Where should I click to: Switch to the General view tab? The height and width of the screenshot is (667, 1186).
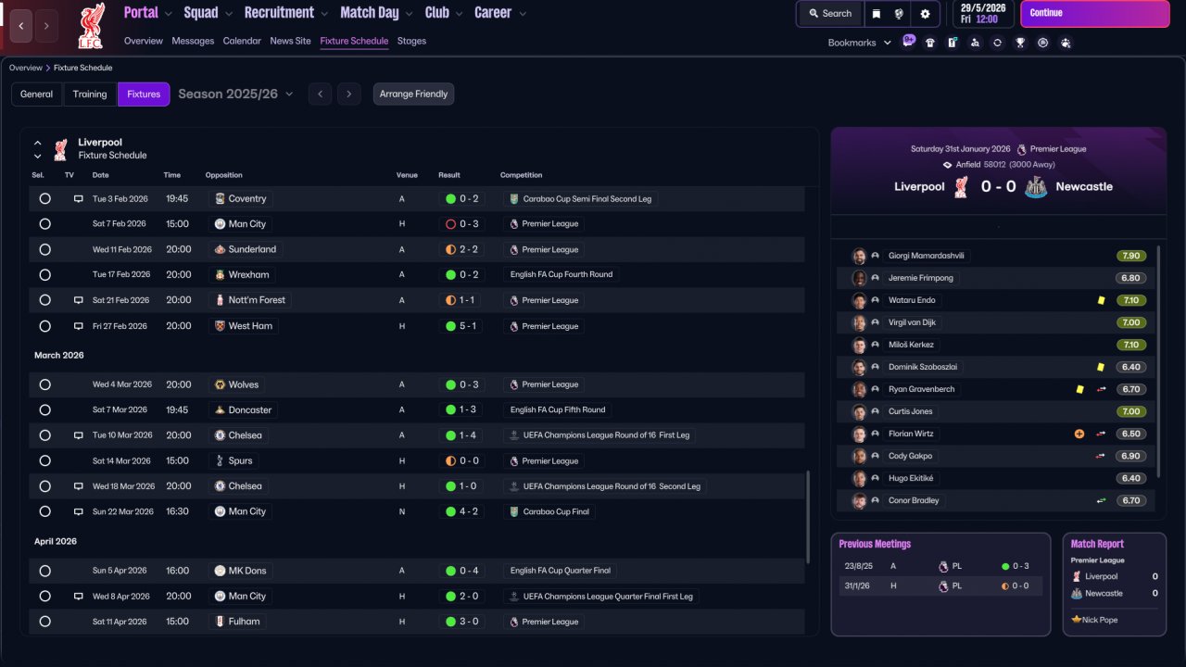[37, 94]
